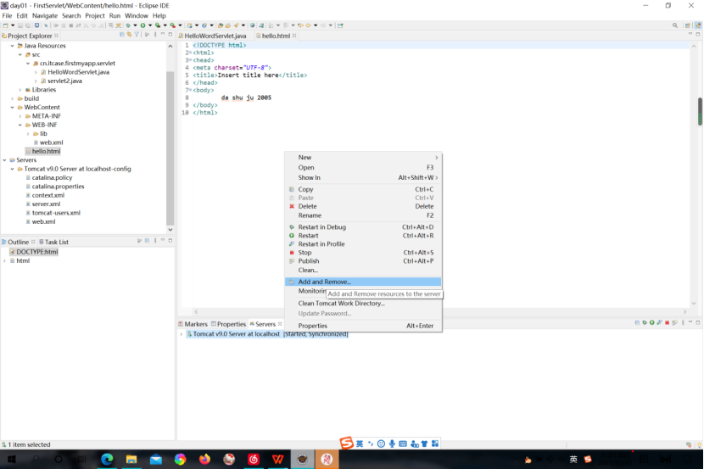Choose Clean Tomcat Work Directory... menu item
The width and height of the screenshot is (704, 469).
[363, 304]
